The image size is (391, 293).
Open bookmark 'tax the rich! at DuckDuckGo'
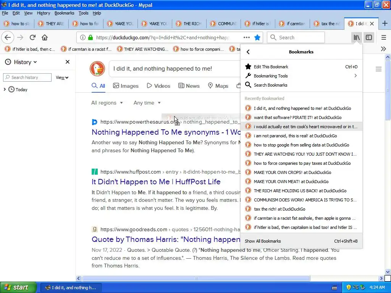click(301, 209)
